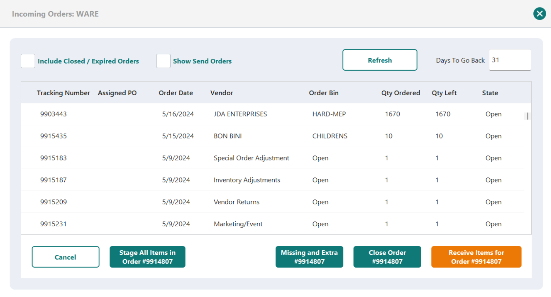Click the Vendor column header
551x297 pixels.
[222, 93]
